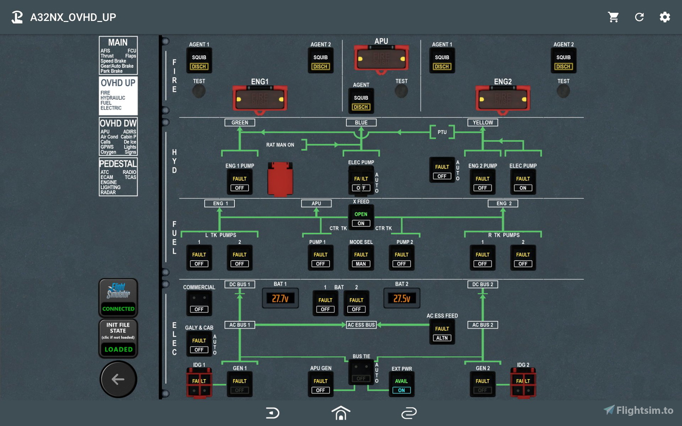The image size is (682, 426).
Task: Click the red RAT MAN ON guarded switch
Action: [280, 179]
